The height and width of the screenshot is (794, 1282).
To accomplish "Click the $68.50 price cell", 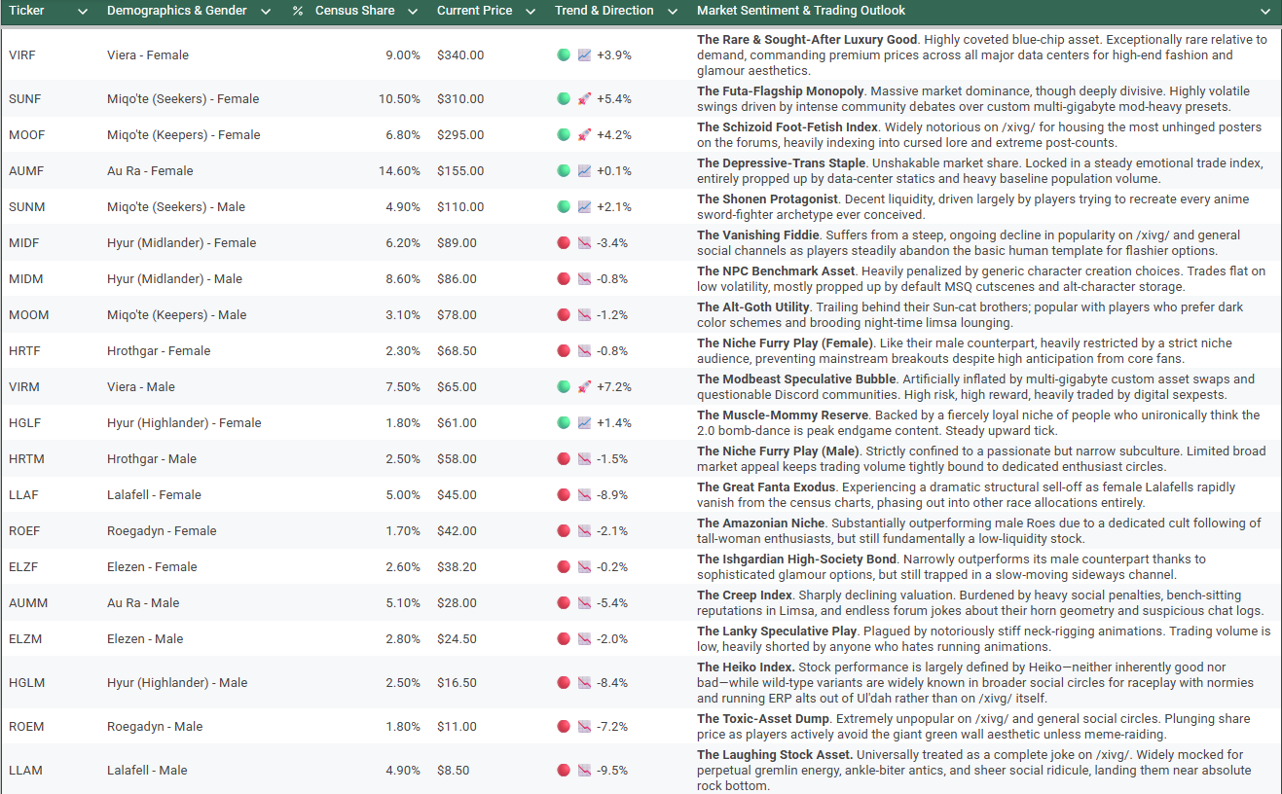I will pyautogui.click(x=457, y=351).
